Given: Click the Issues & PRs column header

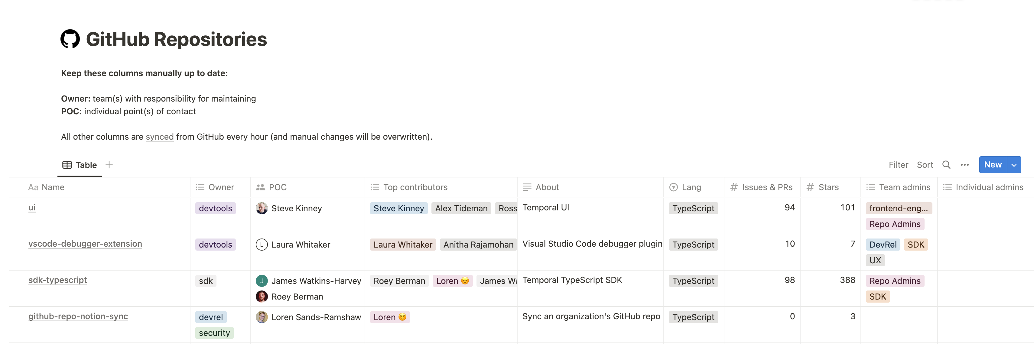Looking at the screenshot, I should click(x=762, y=187).
